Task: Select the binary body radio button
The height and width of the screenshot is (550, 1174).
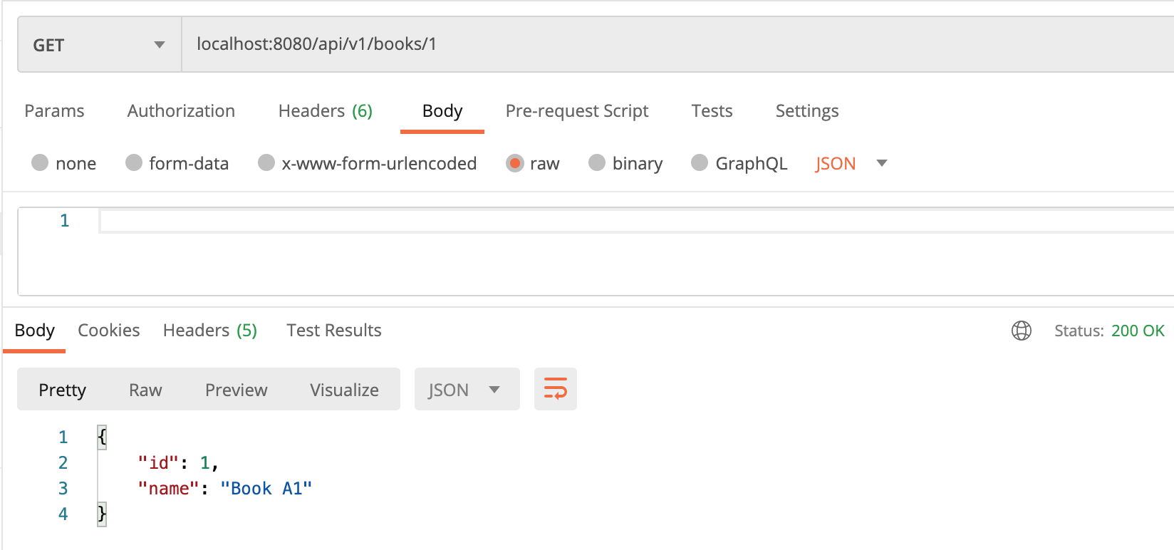Action: click(597, 163)
